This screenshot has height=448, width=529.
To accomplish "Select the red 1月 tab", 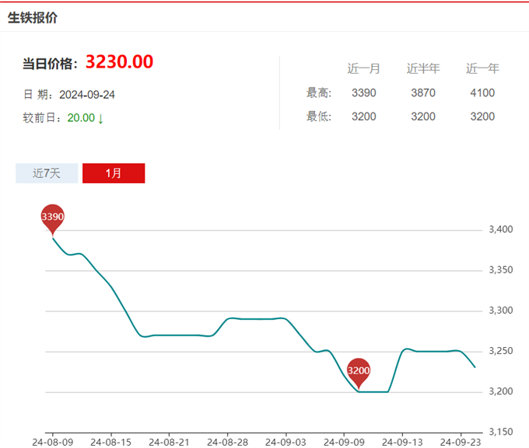I will point(114,173).
